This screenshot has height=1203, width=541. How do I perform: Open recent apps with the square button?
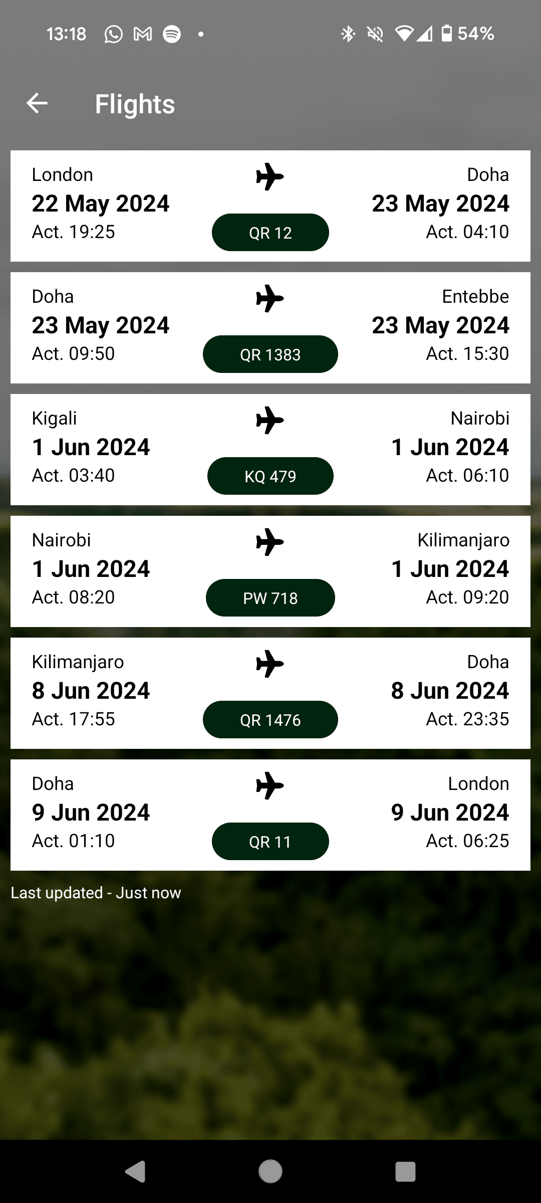(x=405, y=1172)
